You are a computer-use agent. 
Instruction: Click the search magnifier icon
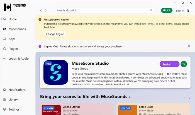151,11
